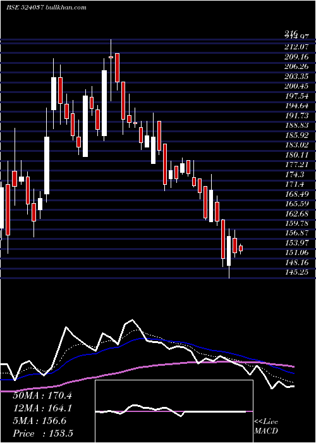Select the 194.64 price level label
Screen dimensions: 316x443
296,106
